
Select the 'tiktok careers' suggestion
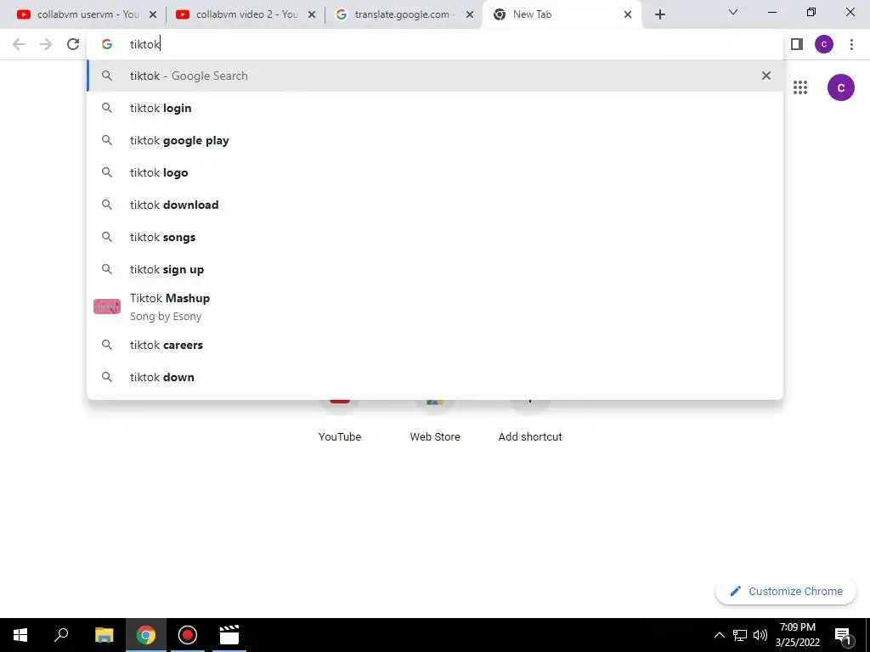coord(435,345)
